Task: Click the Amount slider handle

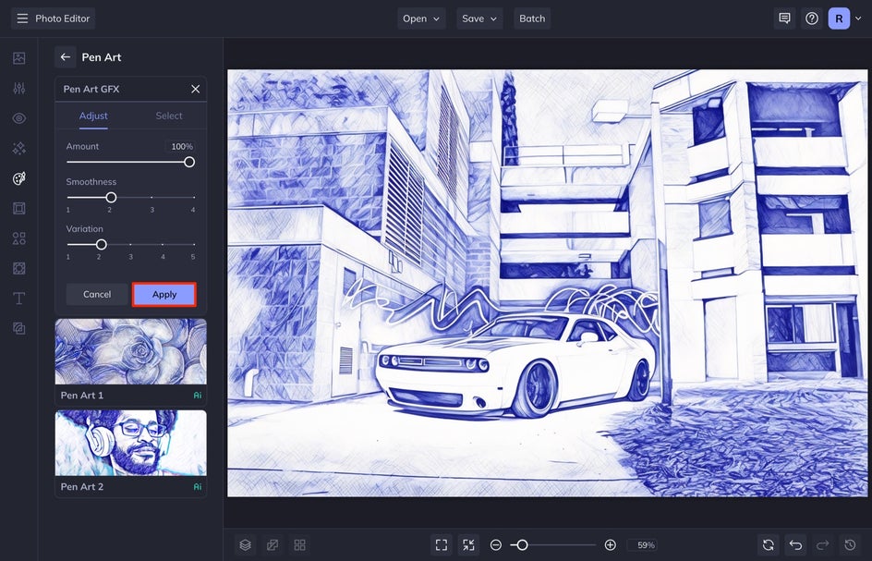Action: [x=189, y=162]
